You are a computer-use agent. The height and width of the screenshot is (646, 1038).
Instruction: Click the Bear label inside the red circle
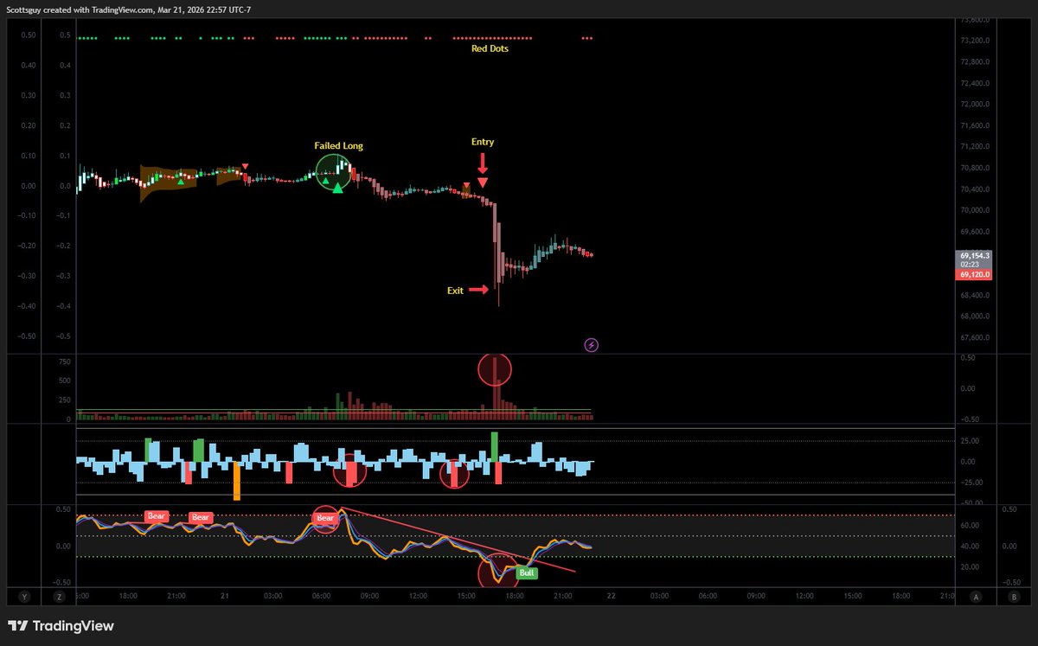pos(325,519)
